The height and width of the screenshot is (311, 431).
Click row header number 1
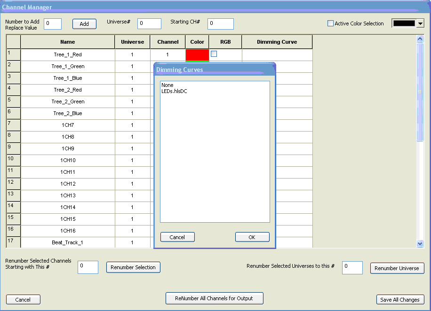pyautogui.click(x=14, y=55)
